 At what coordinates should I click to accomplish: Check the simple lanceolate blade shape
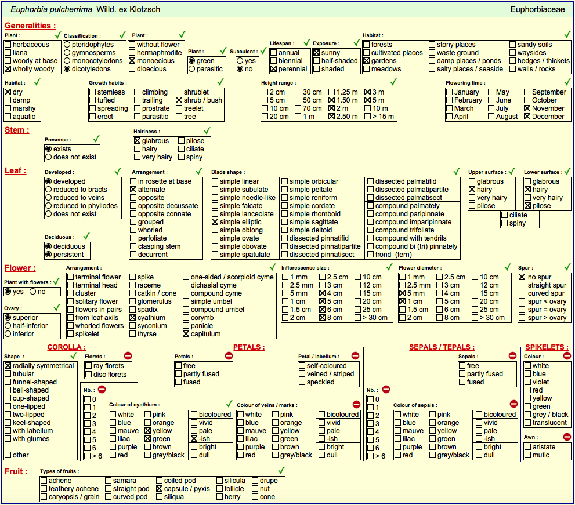pos(215,213)
